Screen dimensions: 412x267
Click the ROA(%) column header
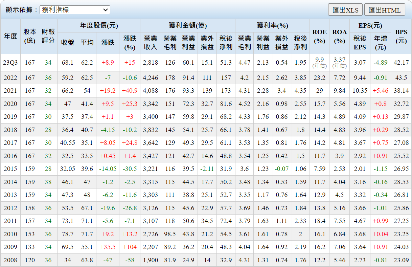click(x=339, y=36)
